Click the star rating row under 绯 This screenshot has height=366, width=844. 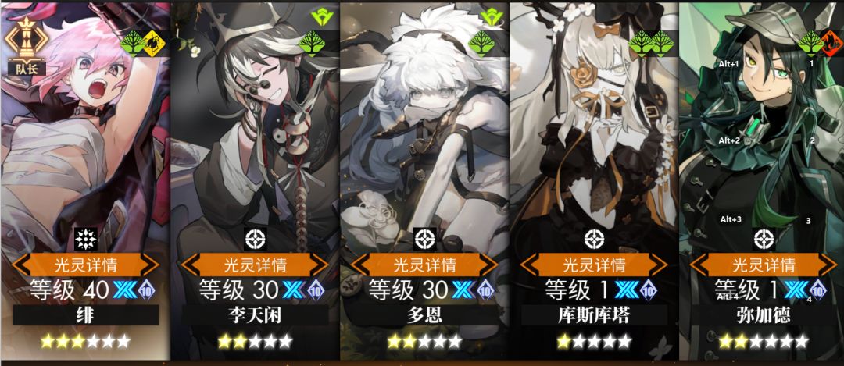pos(86,341)
